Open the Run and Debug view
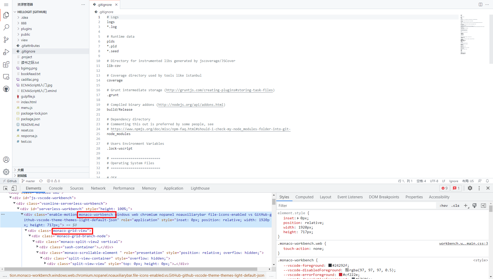493x279 pixels. 6,52
